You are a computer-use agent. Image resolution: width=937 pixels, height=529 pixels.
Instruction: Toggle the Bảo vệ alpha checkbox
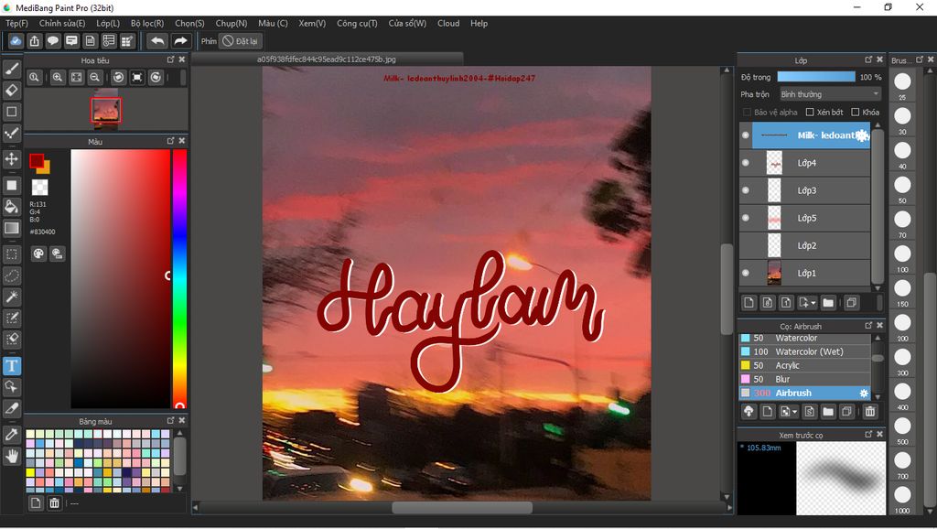point(747,112)
